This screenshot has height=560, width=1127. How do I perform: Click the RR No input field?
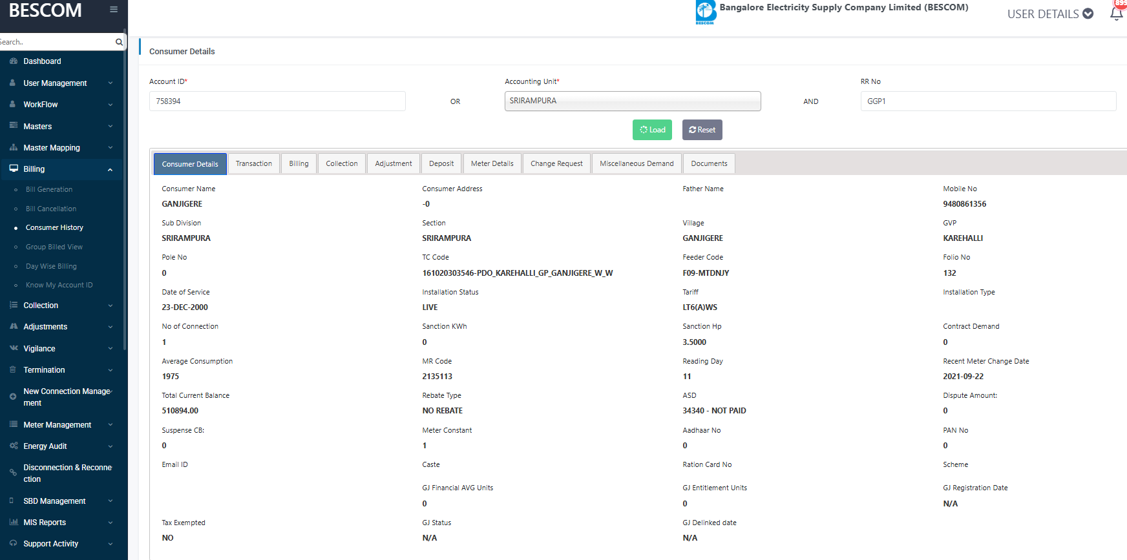pyautogui.click(x=988, y=101)
